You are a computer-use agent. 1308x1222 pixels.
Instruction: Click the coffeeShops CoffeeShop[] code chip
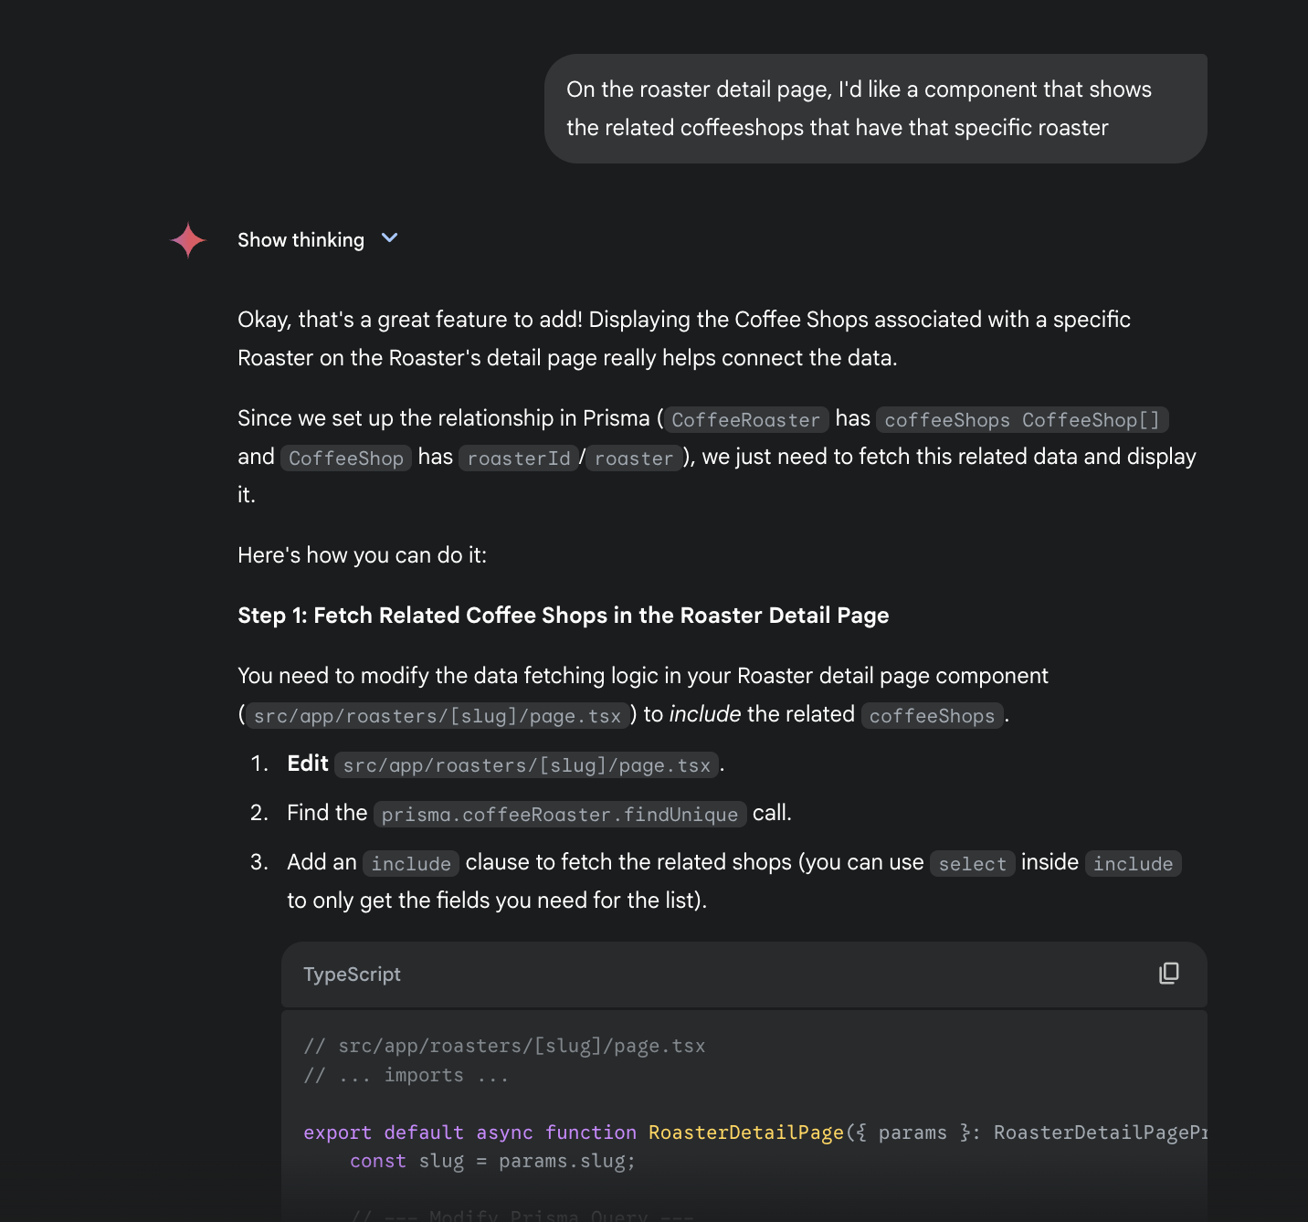[x=1022, y=420]
